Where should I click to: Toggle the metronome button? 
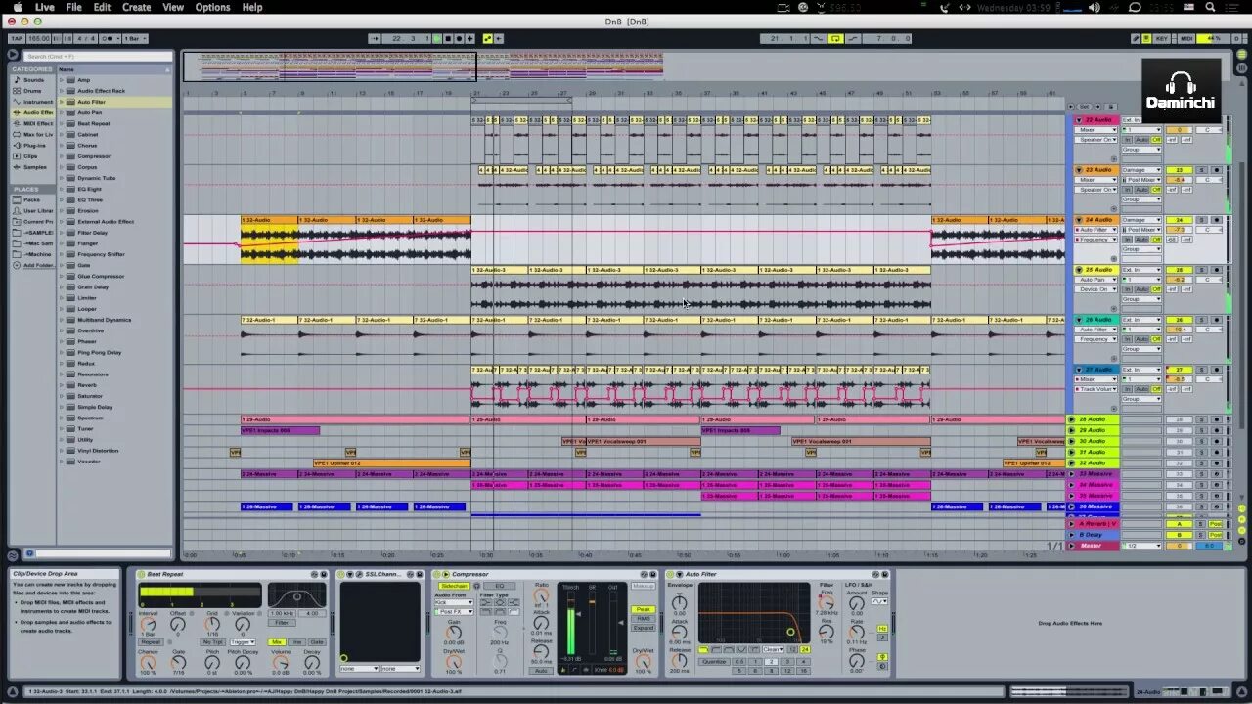(x=109, y=38)
